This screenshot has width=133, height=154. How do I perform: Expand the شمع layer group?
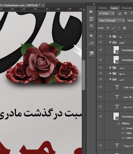(110, 73)
